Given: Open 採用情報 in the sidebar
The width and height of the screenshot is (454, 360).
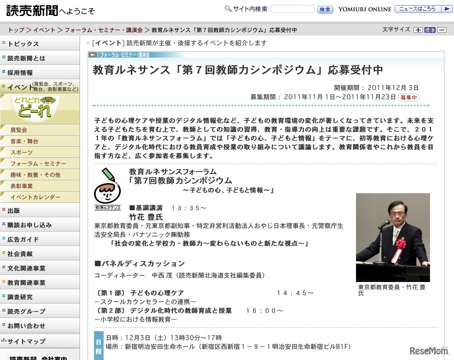Looking at the screenshot, I should 40,72.
